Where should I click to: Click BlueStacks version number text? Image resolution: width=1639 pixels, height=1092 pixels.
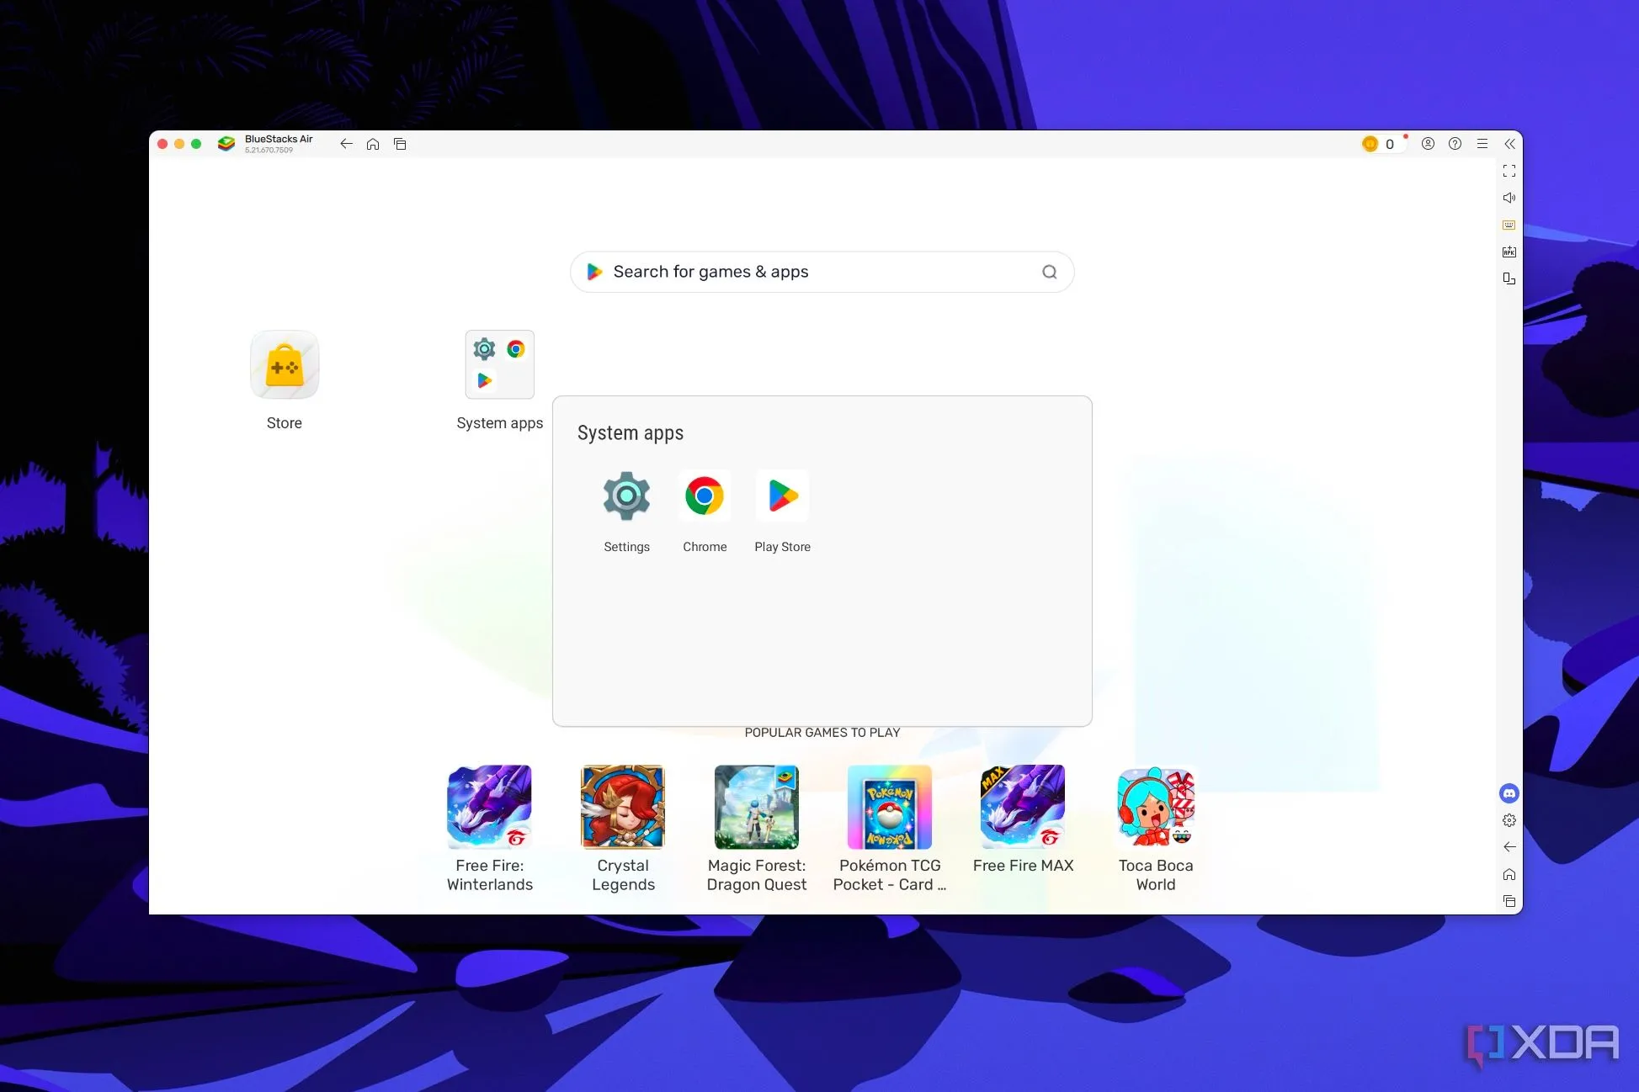tap(269, 151)
